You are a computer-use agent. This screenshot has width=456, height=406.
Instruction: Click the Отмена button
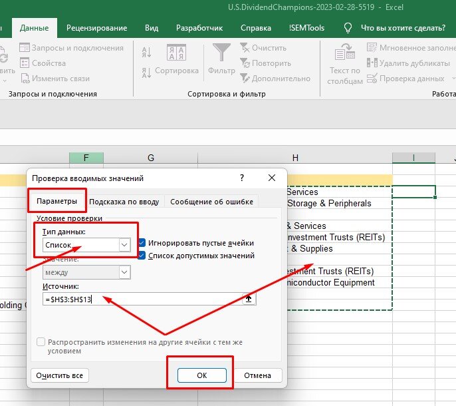click(257, 375)
